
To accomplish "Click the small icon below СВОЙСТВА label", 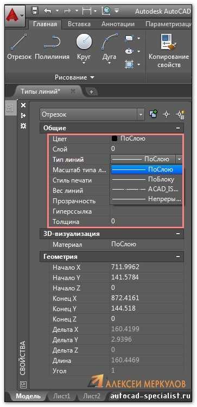I will (x=23, y=384).
